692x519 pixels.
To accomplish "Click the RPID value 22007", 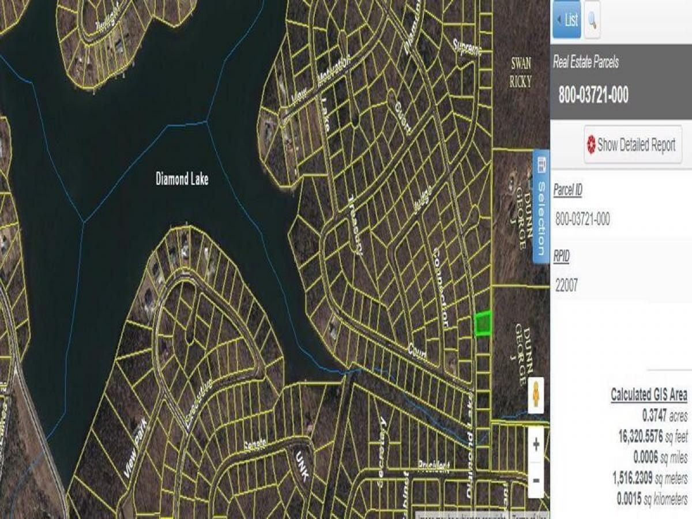I will (x=566, y=284).
